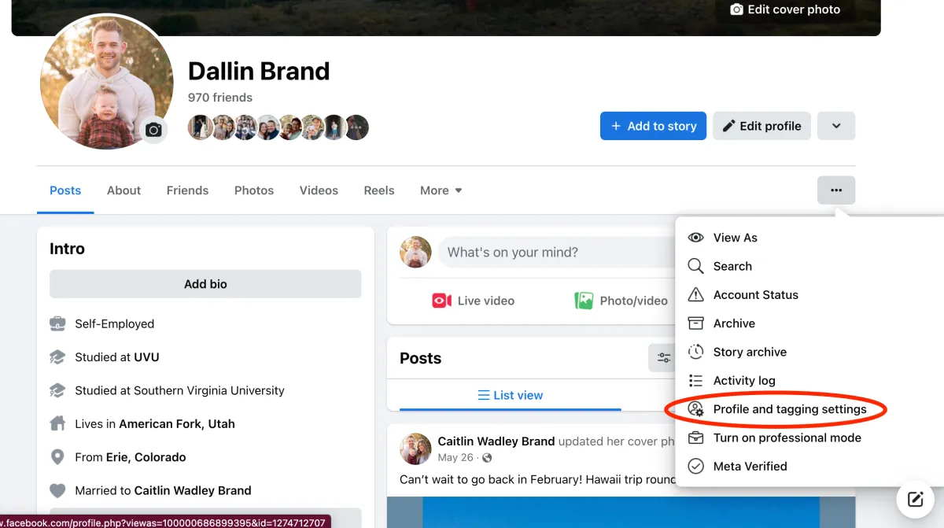The width and height of the screenshot is (944, 528).
Task: Click the profile avatar beside the composer
Action: coord(415,252)
